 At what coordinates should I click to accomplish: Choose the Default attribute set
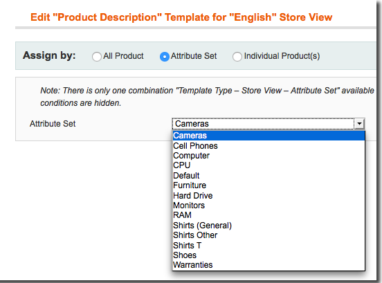269,175
